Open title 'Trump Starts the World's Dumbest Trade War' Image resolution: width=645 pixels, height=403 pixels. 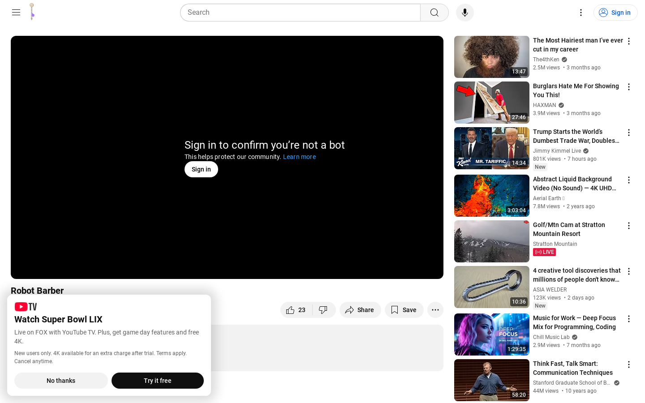coord(576,136)
